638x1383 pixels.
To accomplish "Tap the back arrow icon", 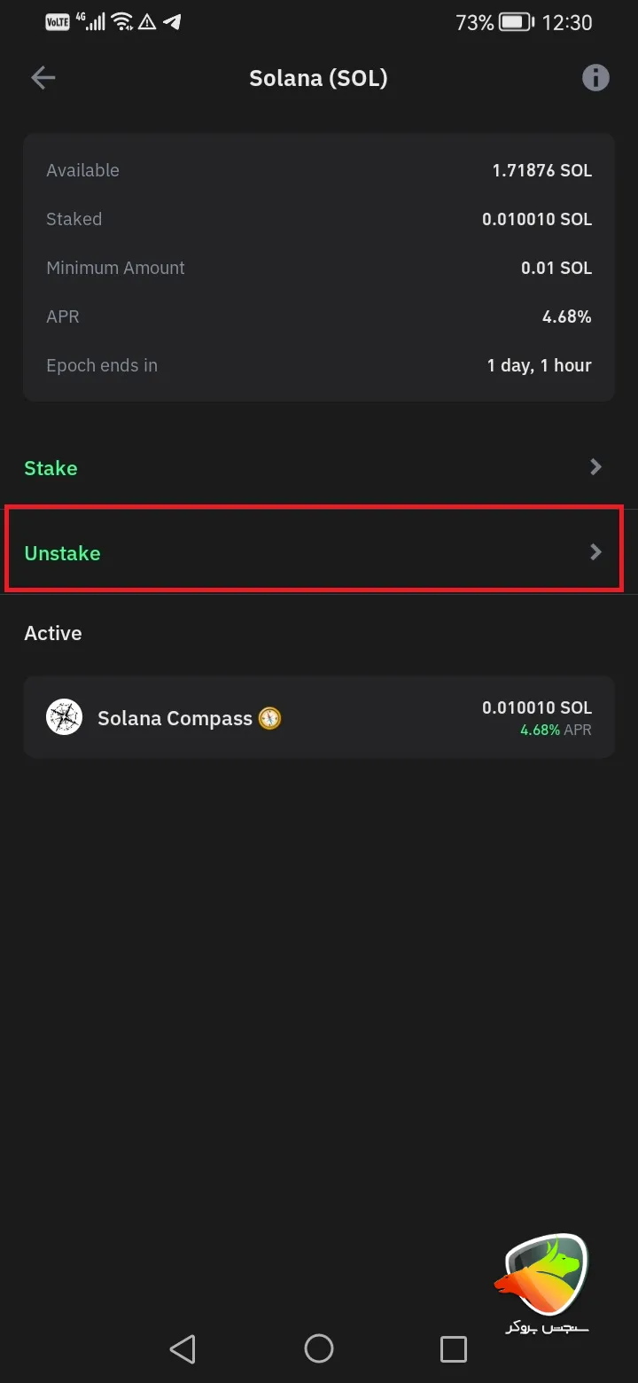I will pyautogui.click(x=43, y=78).
